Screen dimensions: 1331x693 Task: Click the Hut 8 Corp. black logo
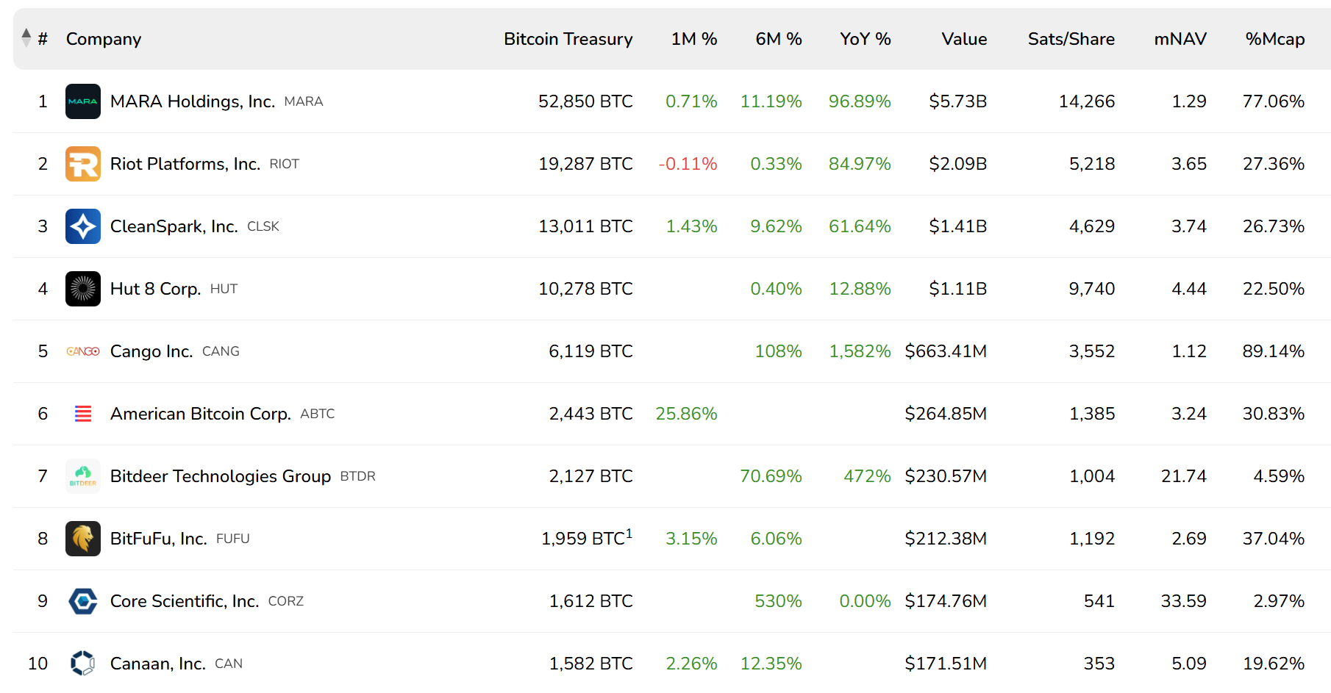tap(82, 289)
